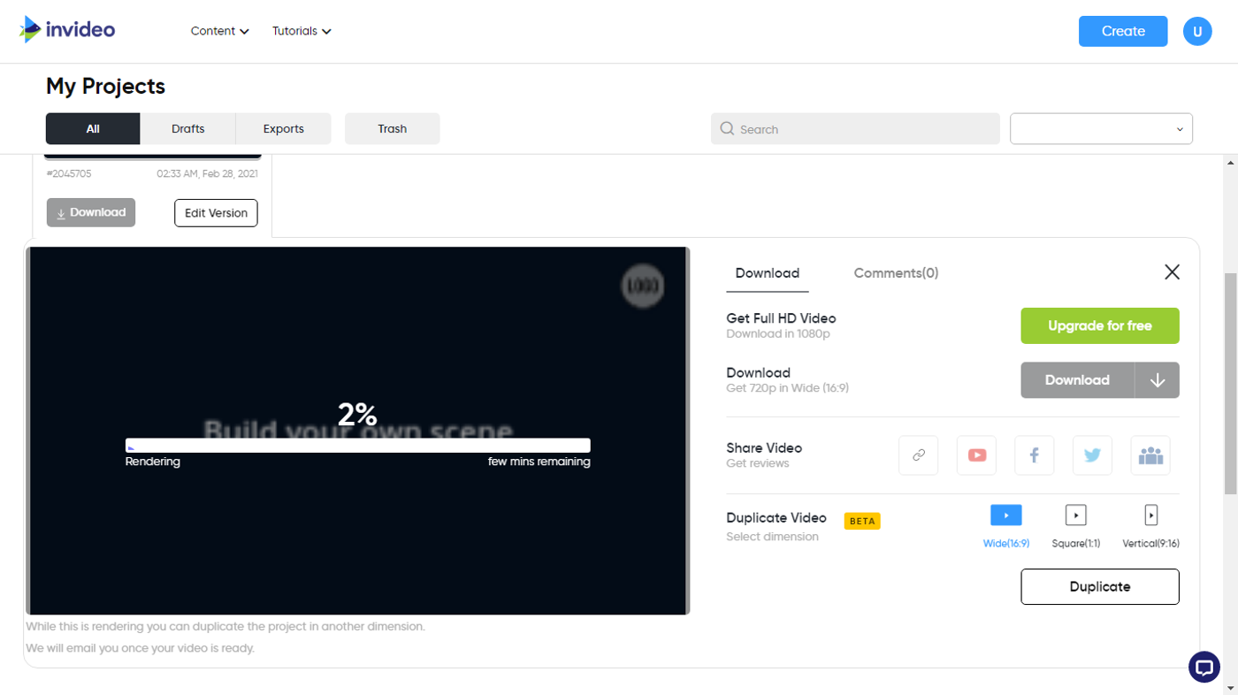1238x695 pixels.
Task: Select Square(1:1) duplicate dimension
Action: pyautogui.click(x=1075, y=515)
